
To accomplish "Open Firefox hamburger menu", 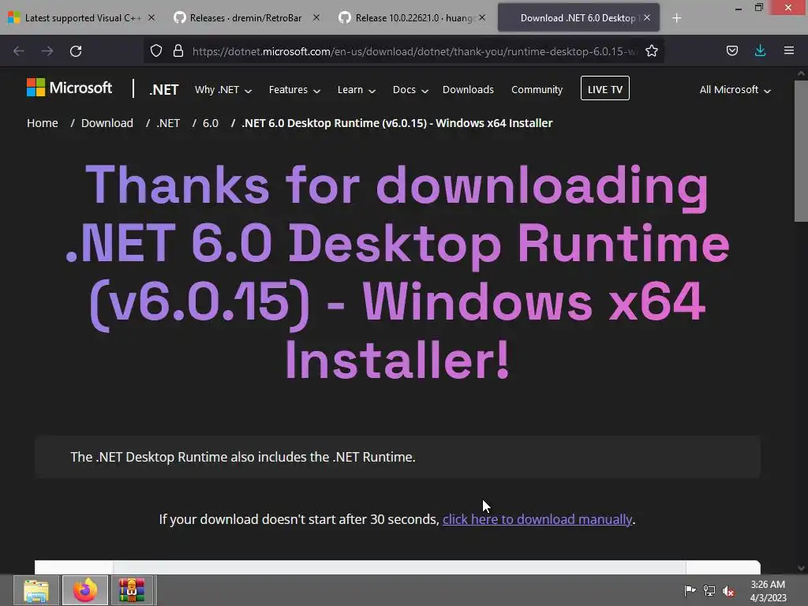I will [x=789, y=50].
